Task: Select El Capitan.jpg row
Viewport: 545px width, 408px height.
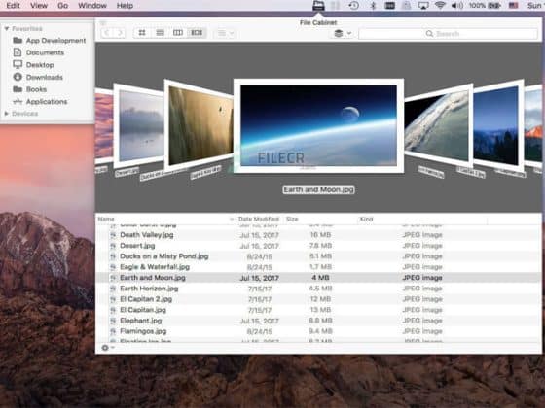Action: (318, 310)
